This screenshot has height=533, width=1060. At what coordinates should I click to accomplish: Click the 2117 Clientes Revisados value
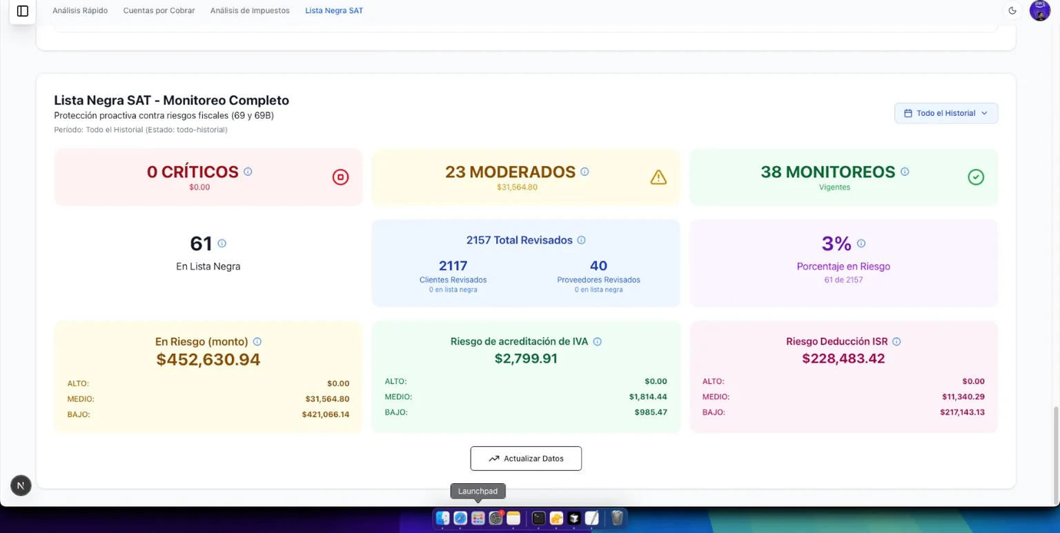[x=453, y=265]
